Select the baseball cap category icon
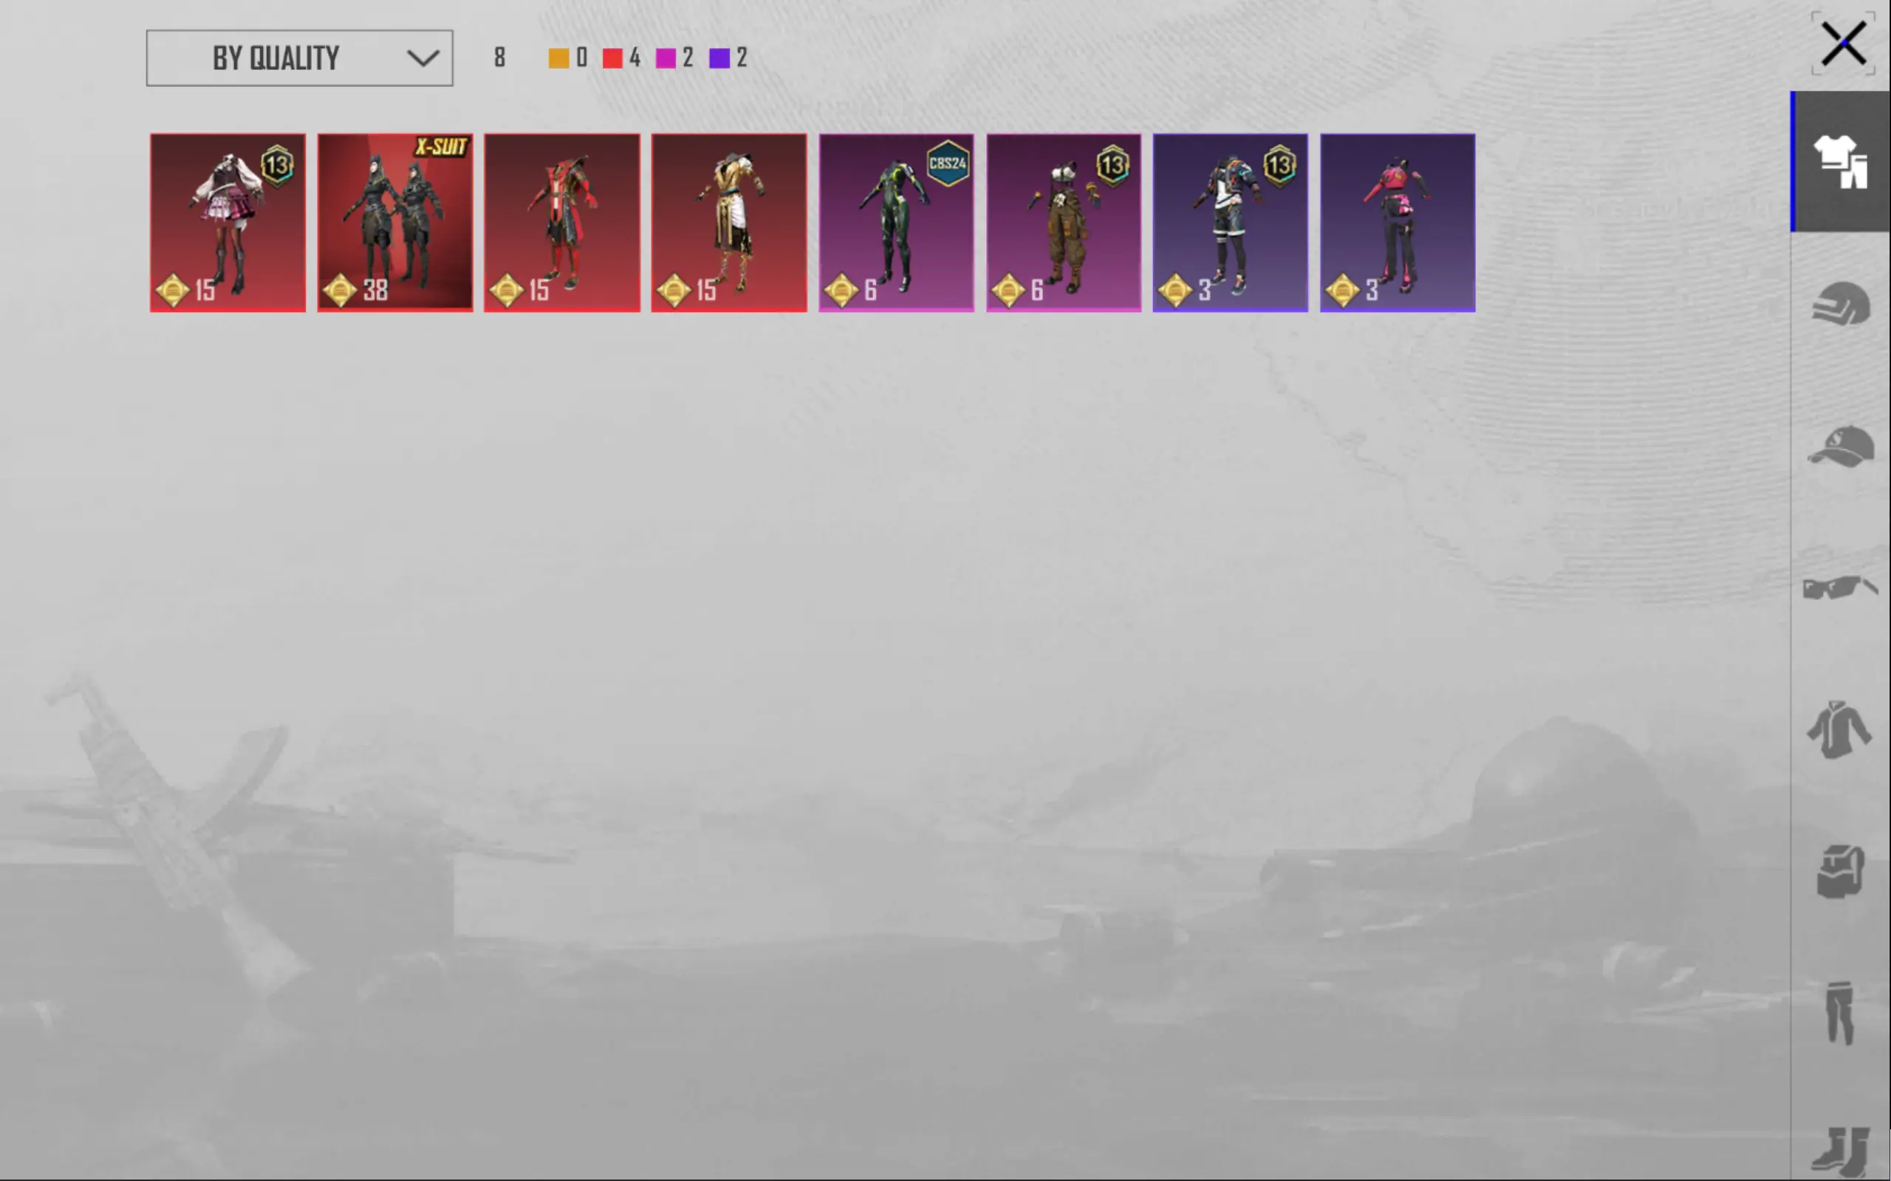This screenshot has height=1181, width=1891. 1841,447
